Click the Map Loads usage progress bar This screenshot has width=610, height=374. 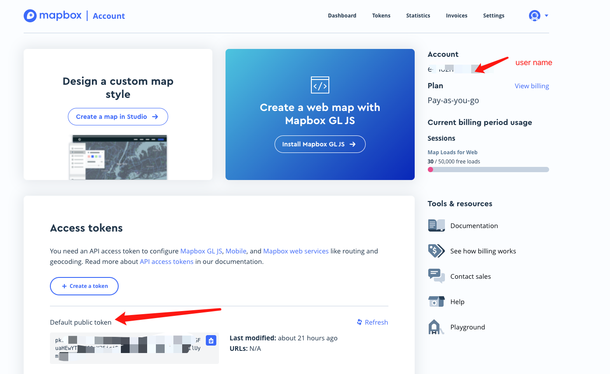[488, 170]
